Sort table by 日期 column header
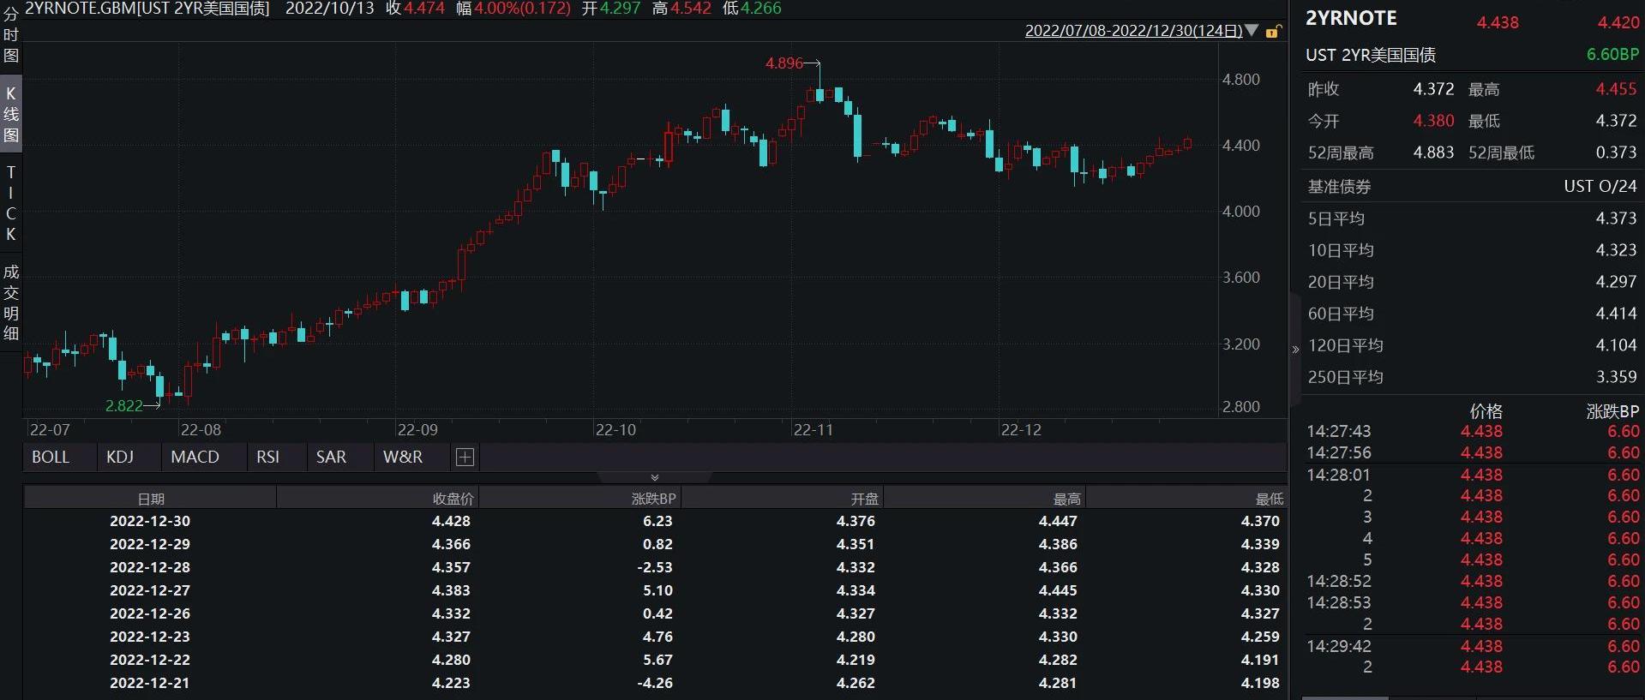Image resolution: width=1645 pixels, height=700 pixels. point(151,499)
